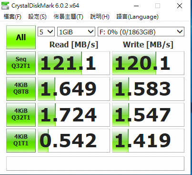Screen dimensions: 192x175
Task: Click the 4KiB Q32T1 write value 1.547
Action: (148, 115)
